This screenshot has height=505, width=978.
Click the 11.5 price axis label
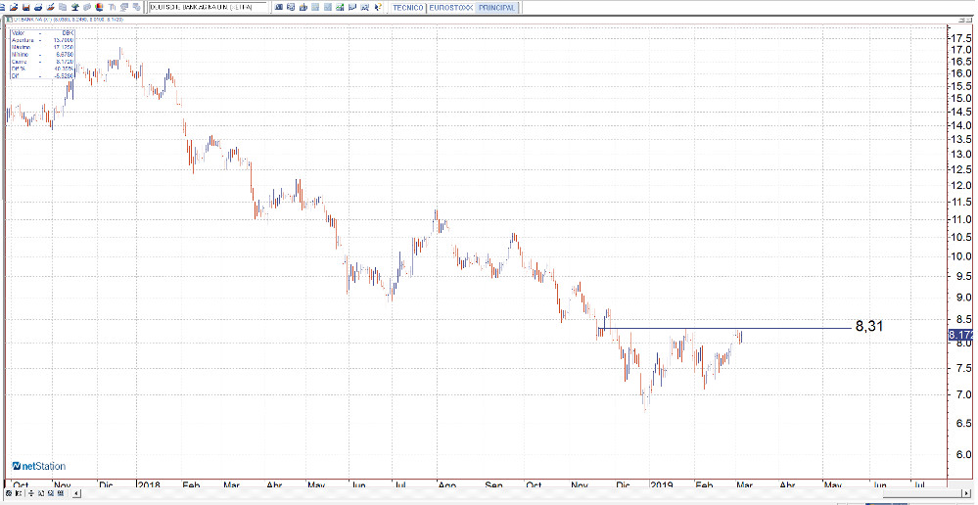(x=960, y=202)
